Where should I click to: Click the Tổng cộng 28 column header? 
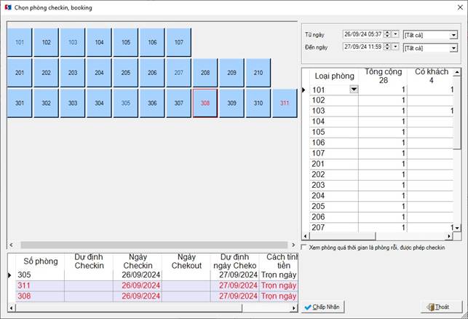384,76
